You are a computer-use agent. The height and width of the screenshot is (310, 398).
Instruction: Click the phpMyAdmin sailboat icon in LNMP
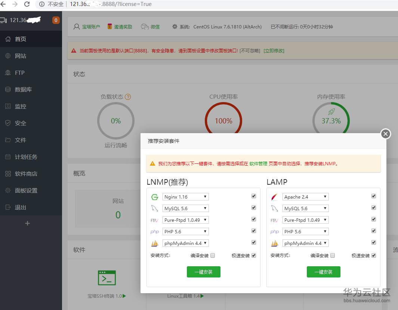point(155,243)
